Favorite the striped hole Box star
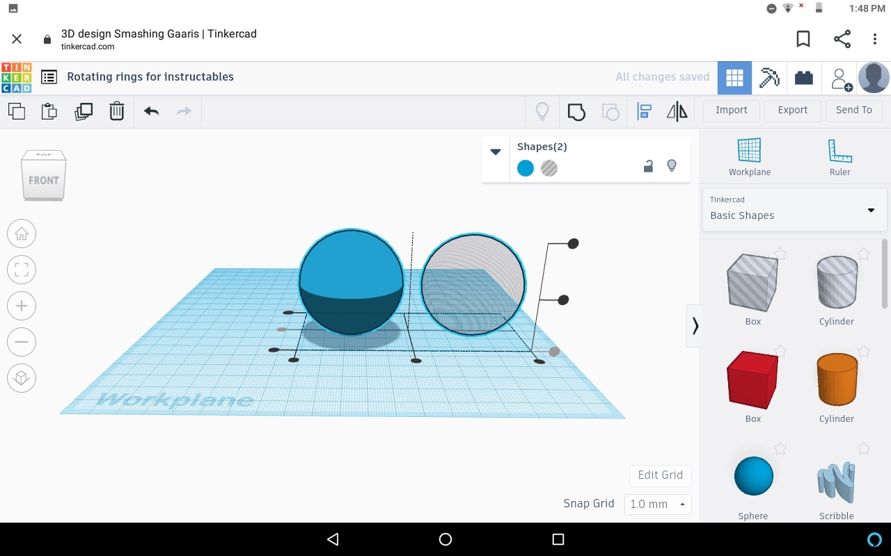This screenshot has width=891, height=556. (x=780, y=254)
